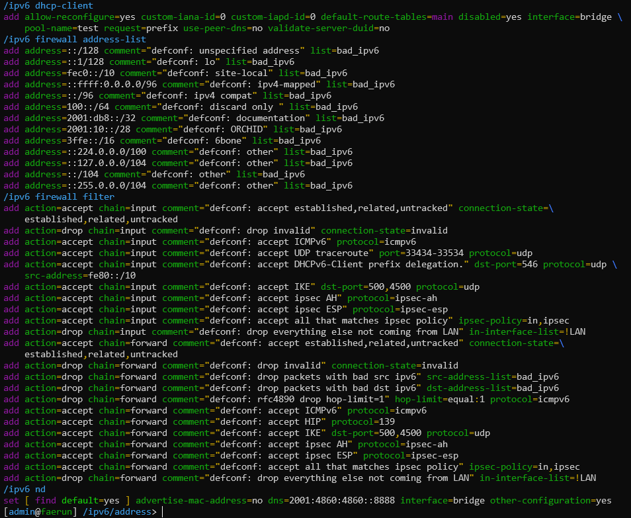Click 'protocol=139' in accept HIP rule
Image resolution: width=631 pixels, height=518 pixels.
point(363,423)
